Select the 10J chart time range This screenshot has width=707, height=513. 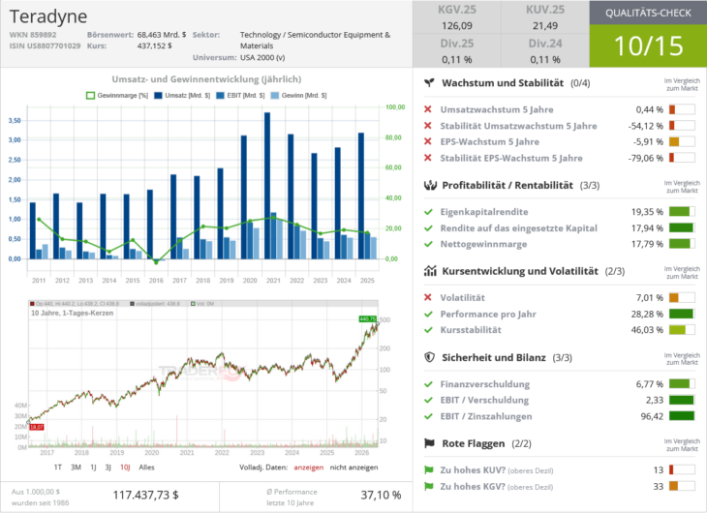point(125,468)
